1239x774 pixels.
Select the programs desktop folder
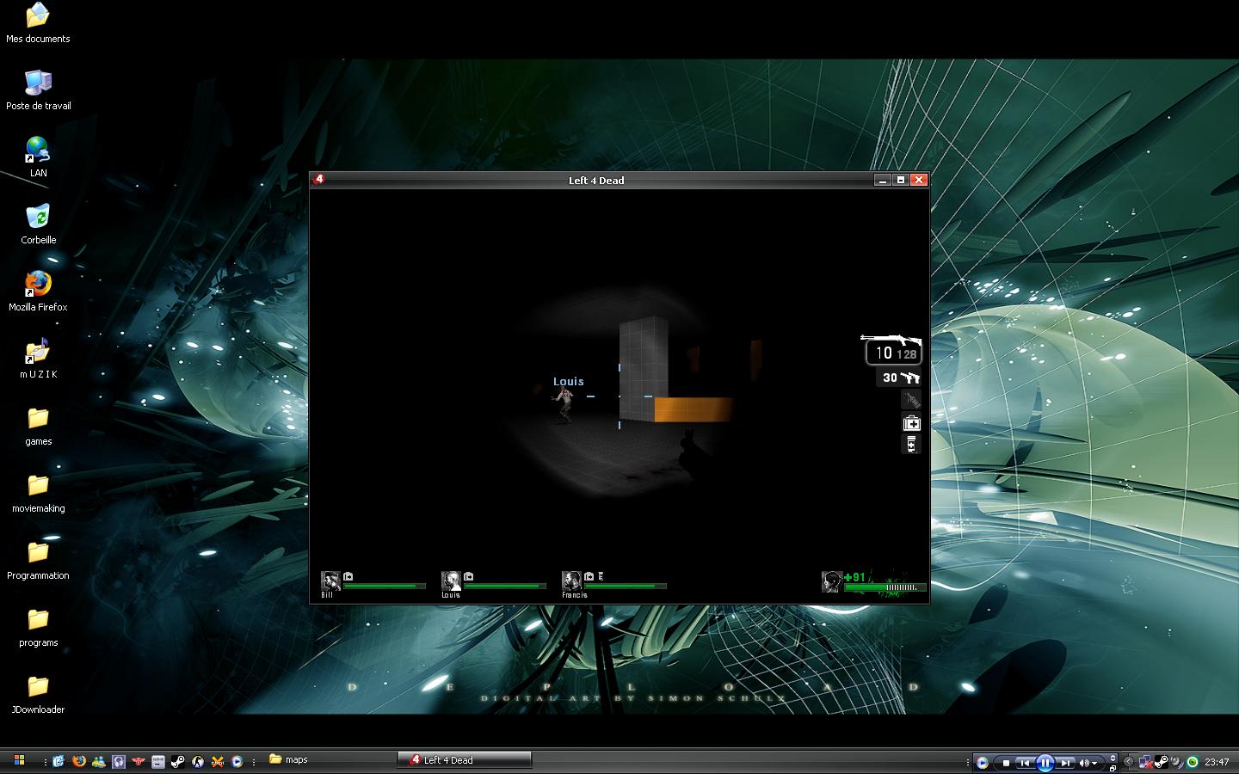pyautogui.click(x=38, y=627)
